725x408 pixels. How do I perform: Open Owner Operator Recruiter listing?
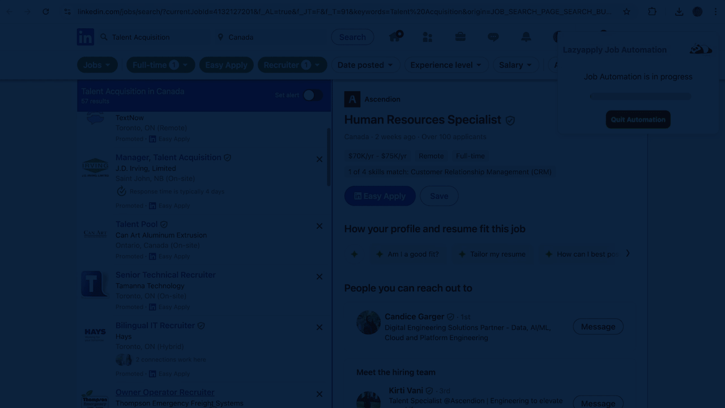(x=165, y=392)
